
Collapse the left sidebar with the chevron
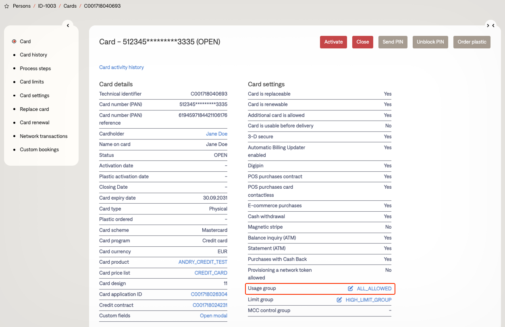68,25
